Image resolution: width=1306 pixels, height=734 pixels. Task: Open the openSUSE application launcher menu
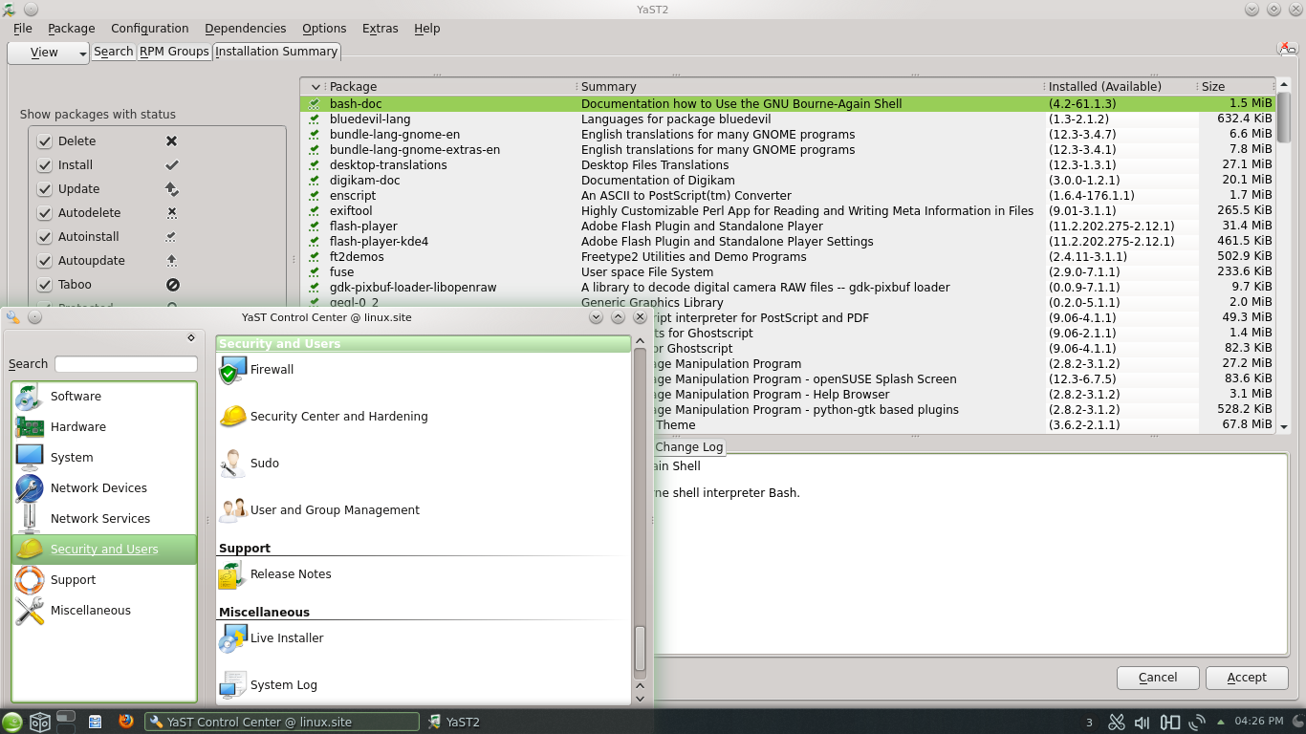(12, 722)
